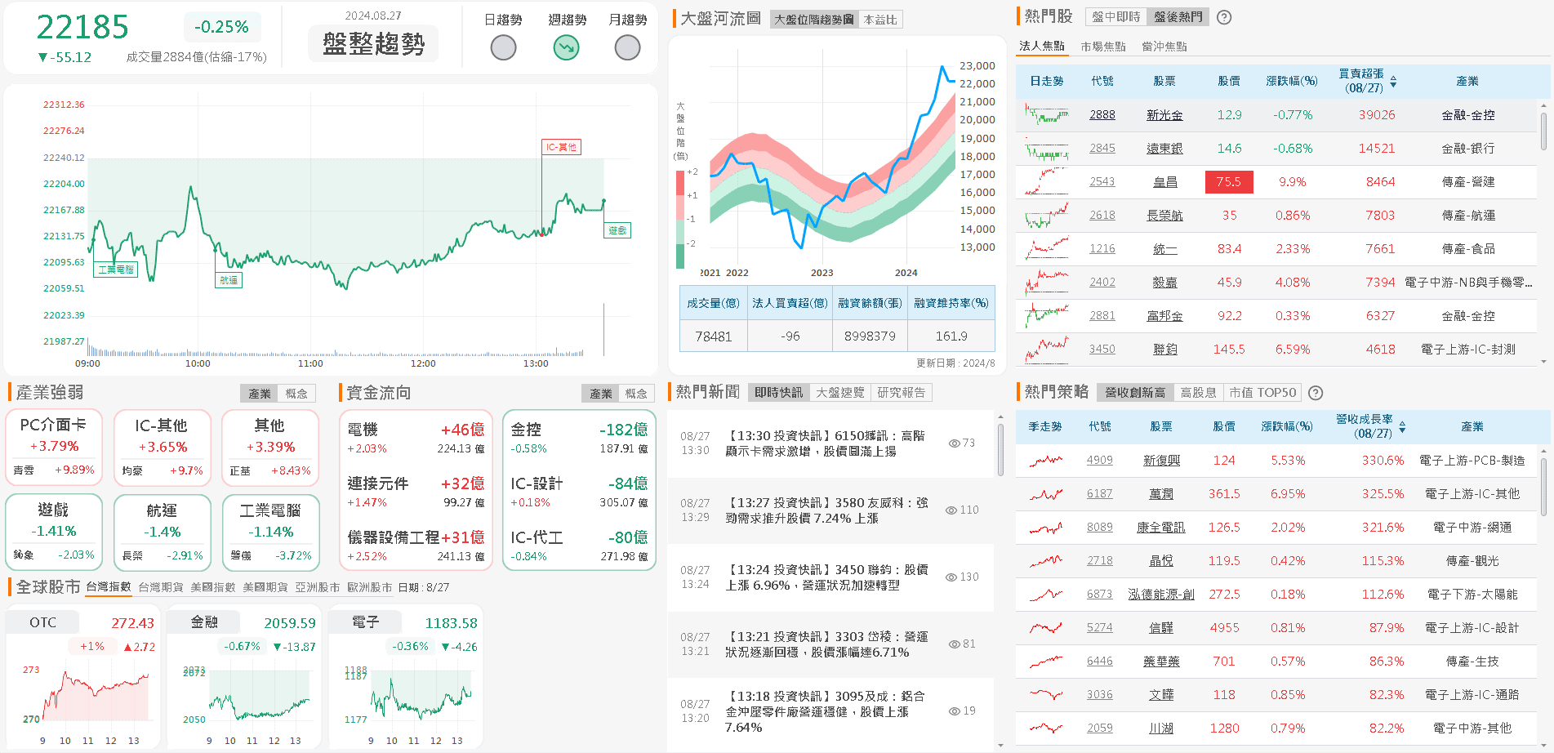Open help icon beside 熱門策略 tabs

click(1316, 393)
